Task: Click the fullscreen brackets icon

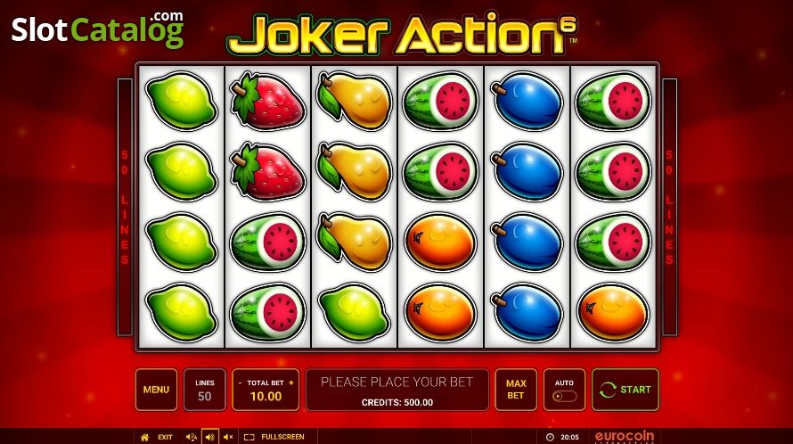Action: tap(249, 437)
